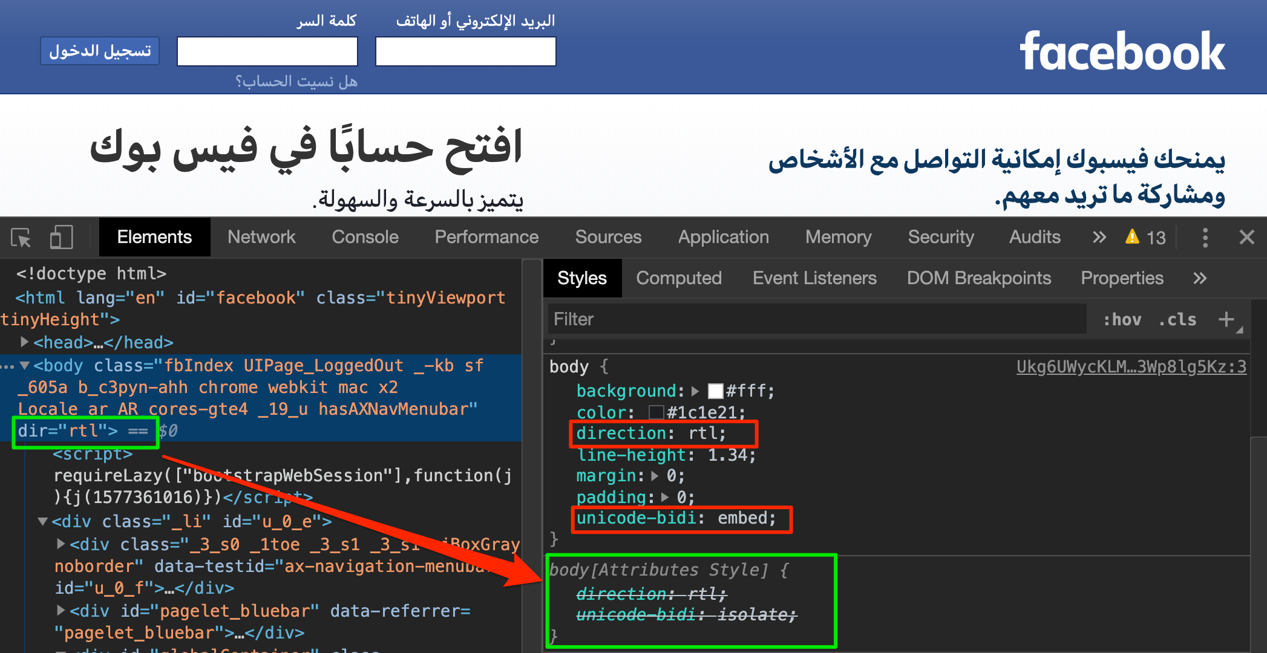Expand the pagelet_bluebar div node
This screenshot has height=653, width=1267.
61,611
